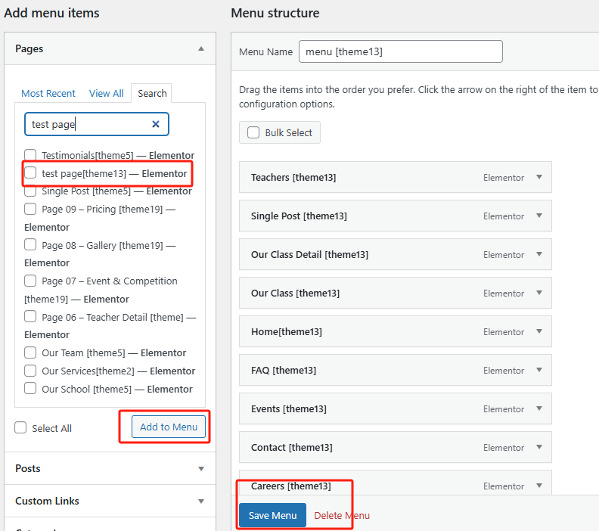Expand the Teachers [theme13] menu item arrow

pos(539,177)
